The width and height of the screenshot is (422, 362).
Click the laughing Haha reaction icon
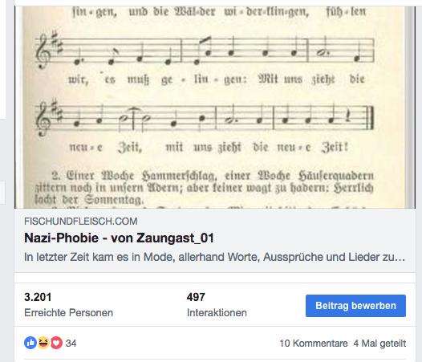pyautogui.click(x=43, y=343)
